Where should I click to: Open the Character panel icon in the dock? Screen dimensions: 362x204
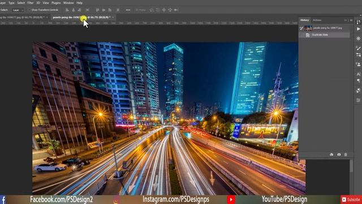click(358, 74)
